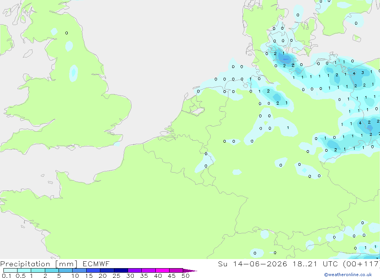
Task: Click the 20–25 mm dark blue legend swatch
Action: [107, 270]
